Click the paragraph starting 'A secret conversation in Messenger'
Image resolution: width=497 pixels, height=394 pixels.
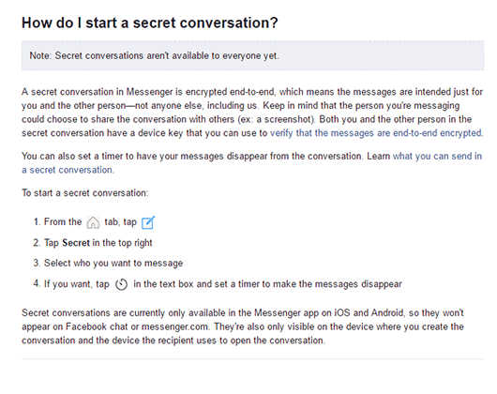tap(252, 113)
